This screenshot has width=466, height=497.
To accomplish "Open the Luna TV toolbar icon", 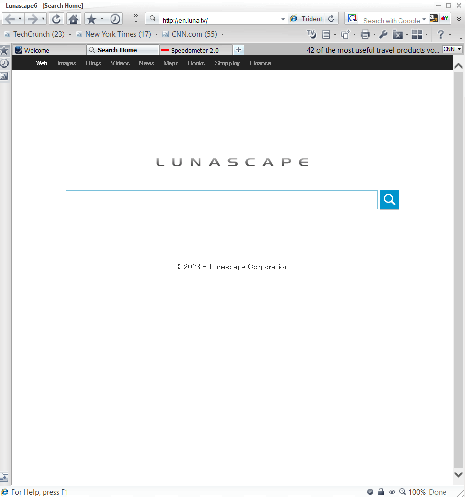I will (311, 34).
